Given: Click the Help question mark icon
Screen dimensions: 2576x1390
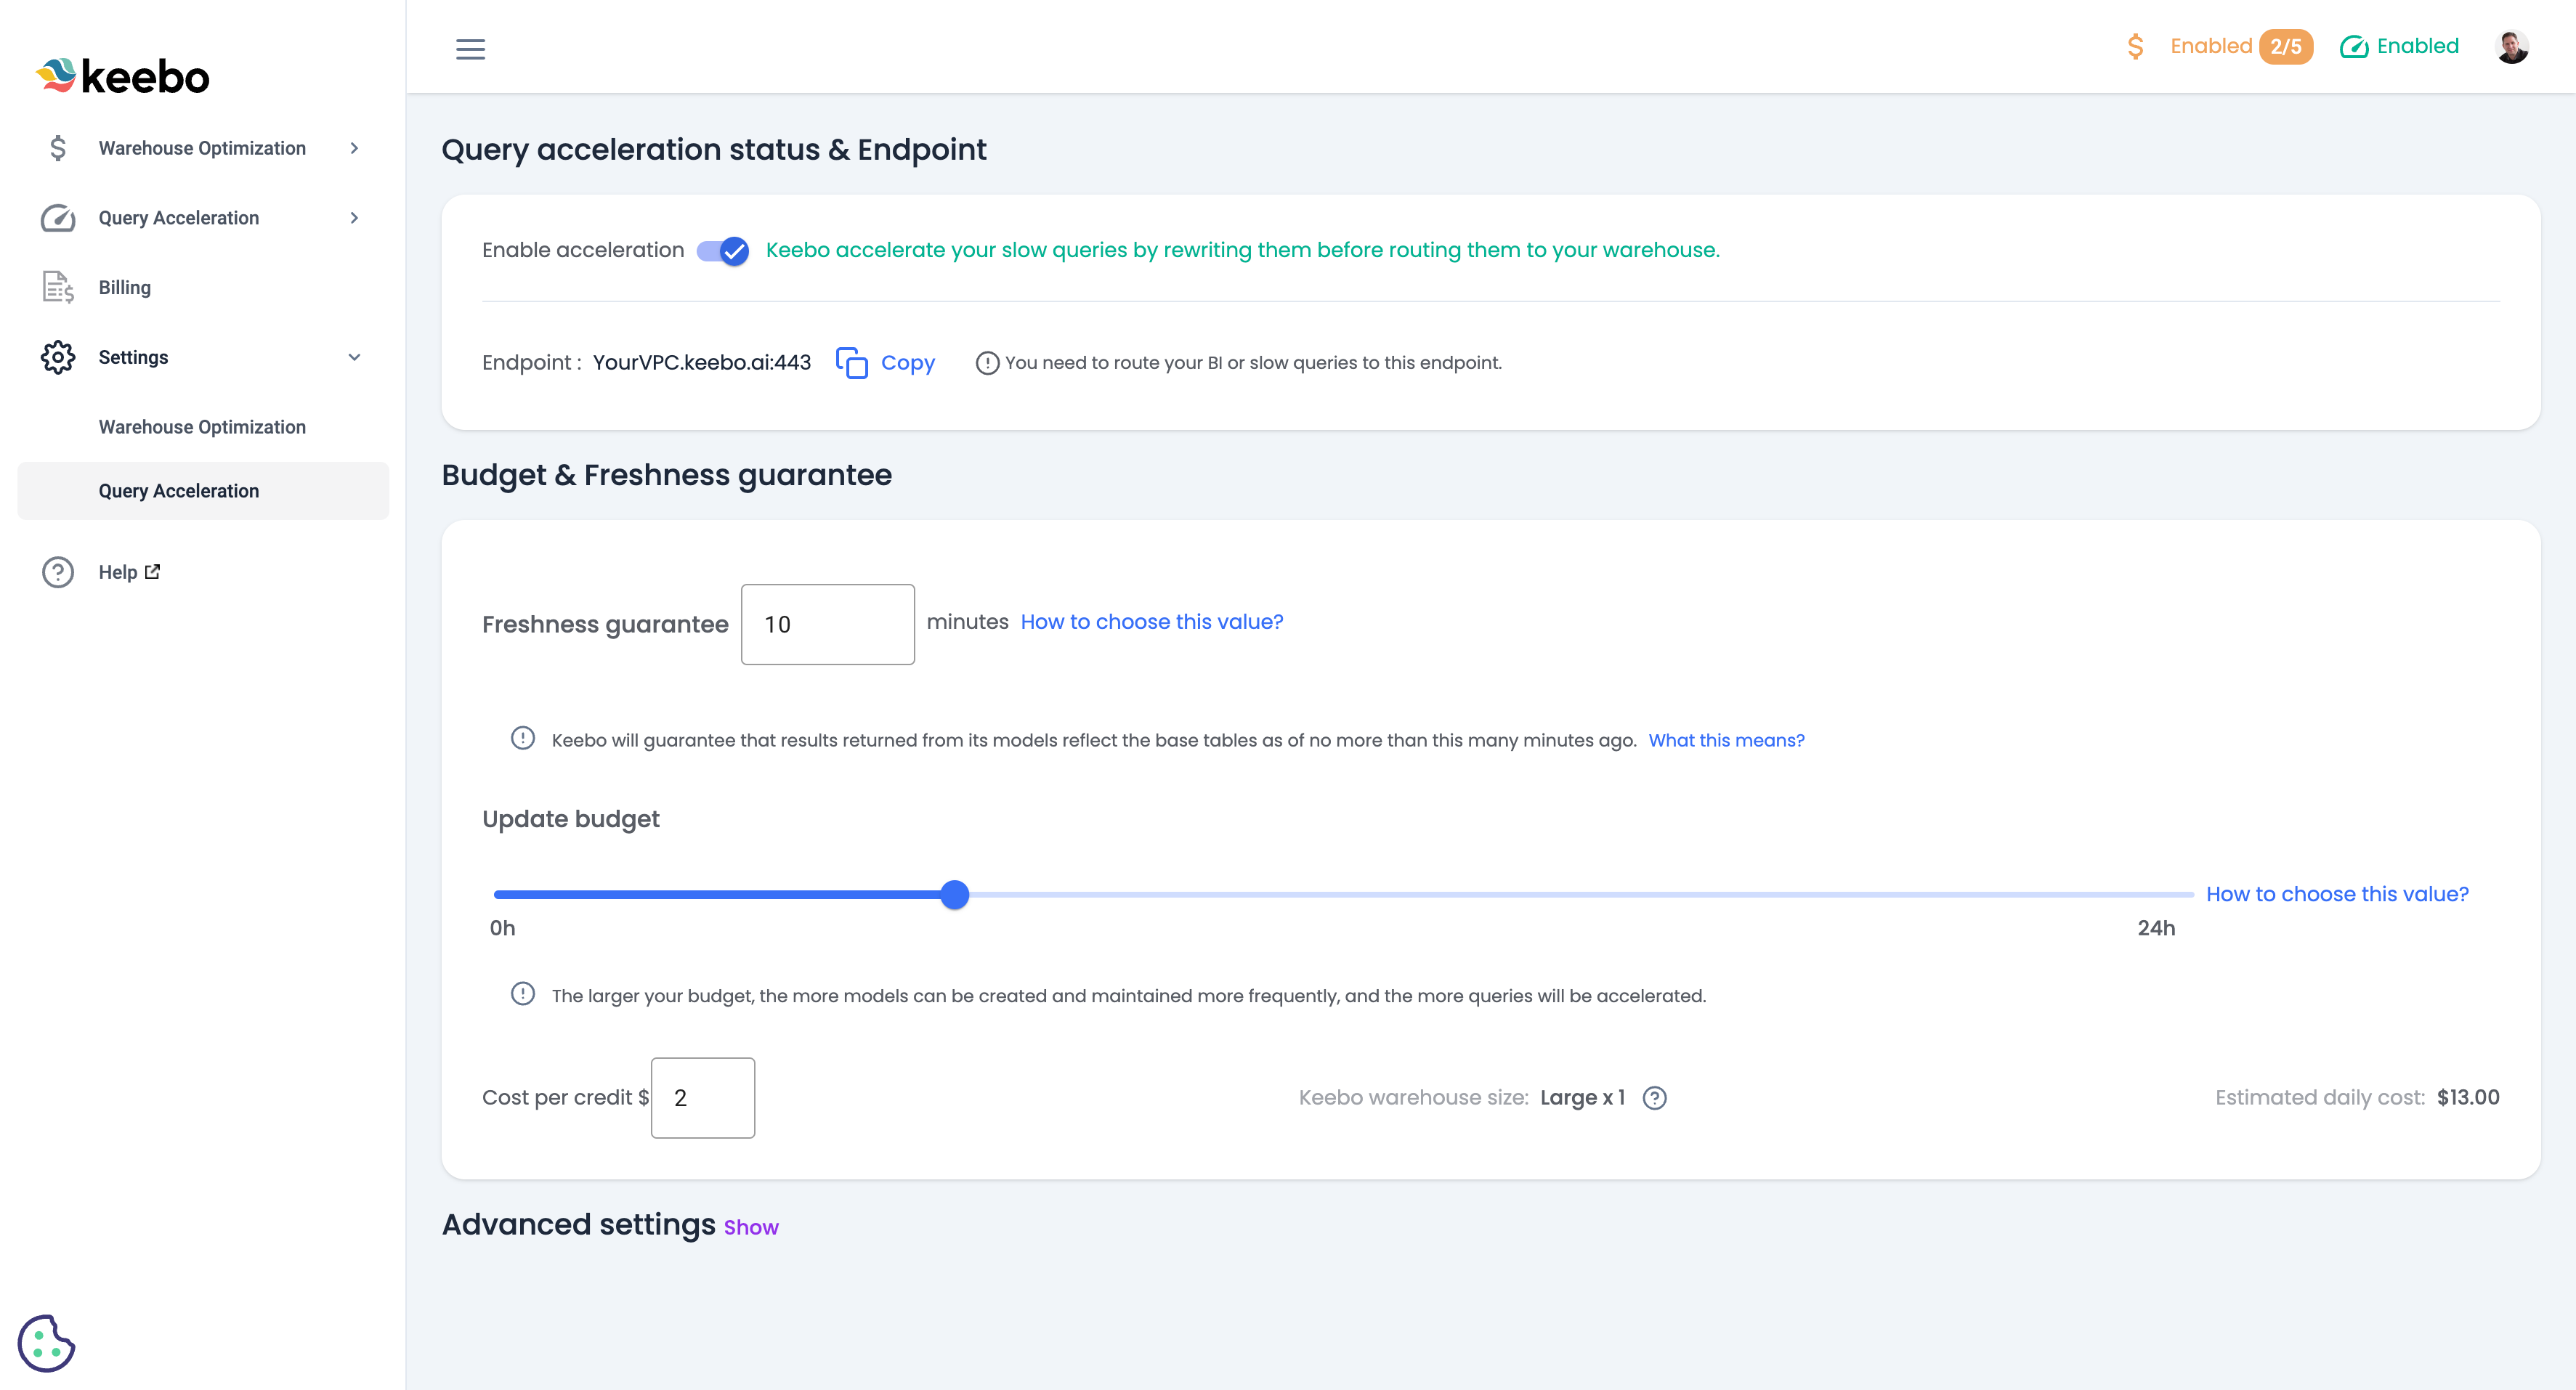Looking at the screenshot, I should click(58, 572).
